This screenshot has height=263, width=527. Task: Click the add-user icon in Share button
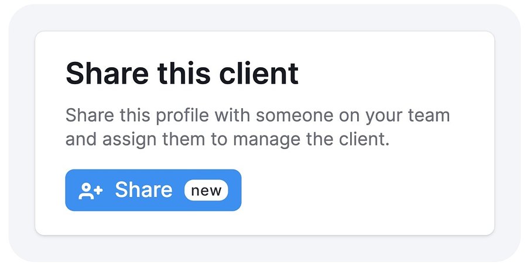coord(91,191)
